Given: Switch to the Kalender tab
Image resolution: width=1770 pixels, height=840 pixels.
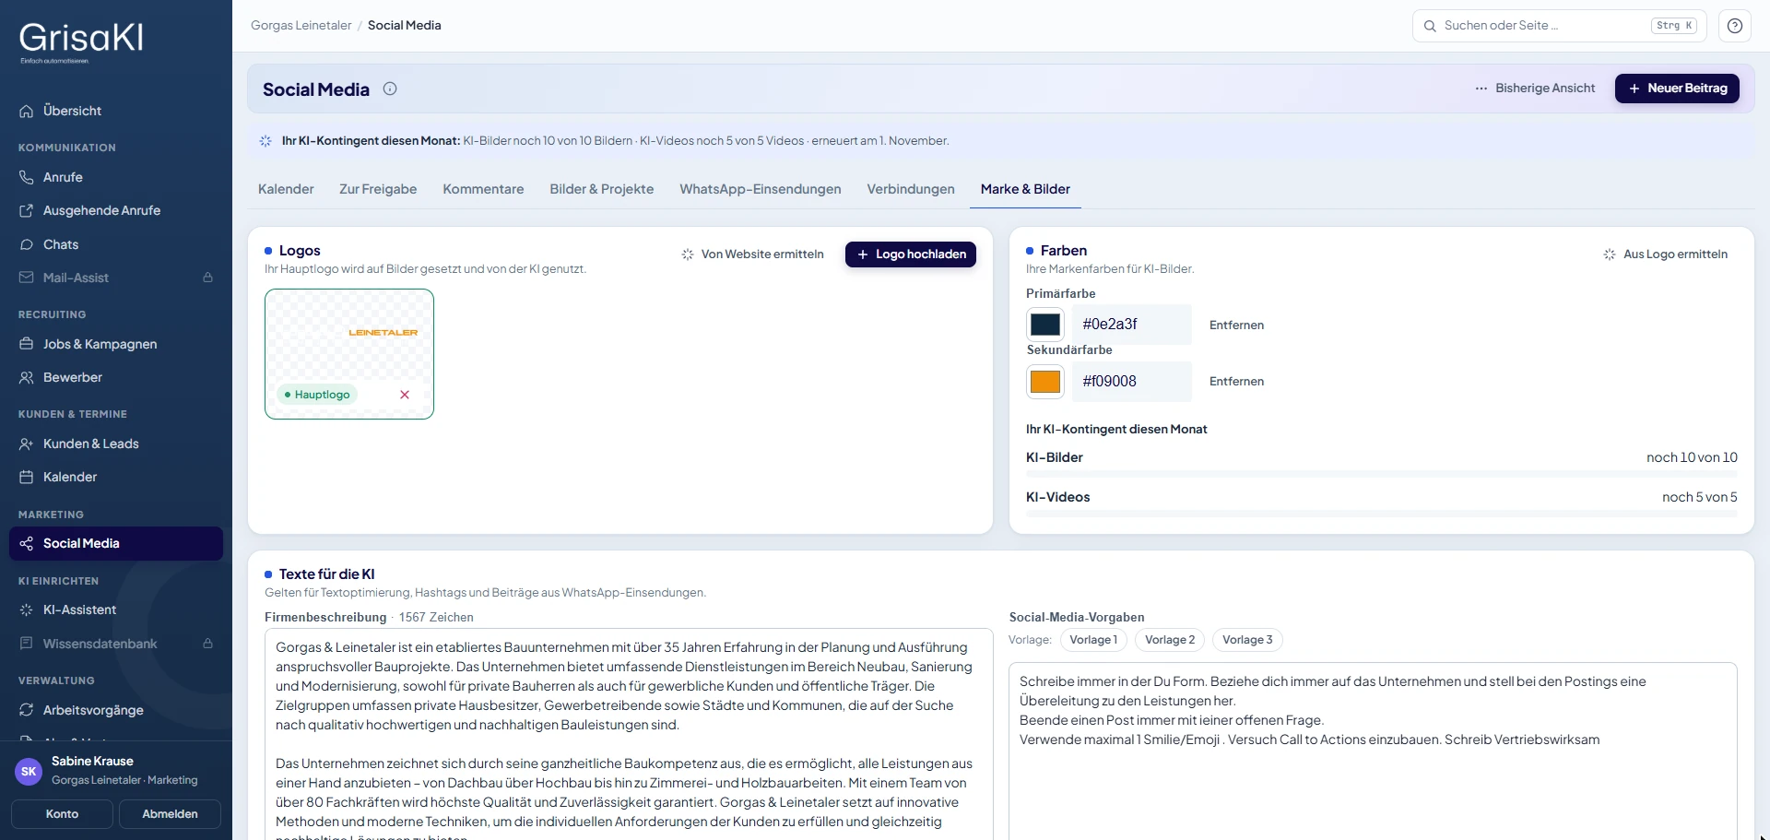Looking at the screenshot, I should tap(286, 189).
